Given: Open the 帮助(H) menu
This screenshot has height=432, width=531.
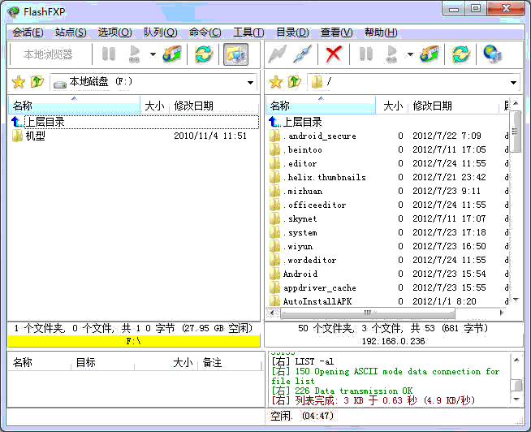Looking at the screenshot, I should [x=381, y=32].
